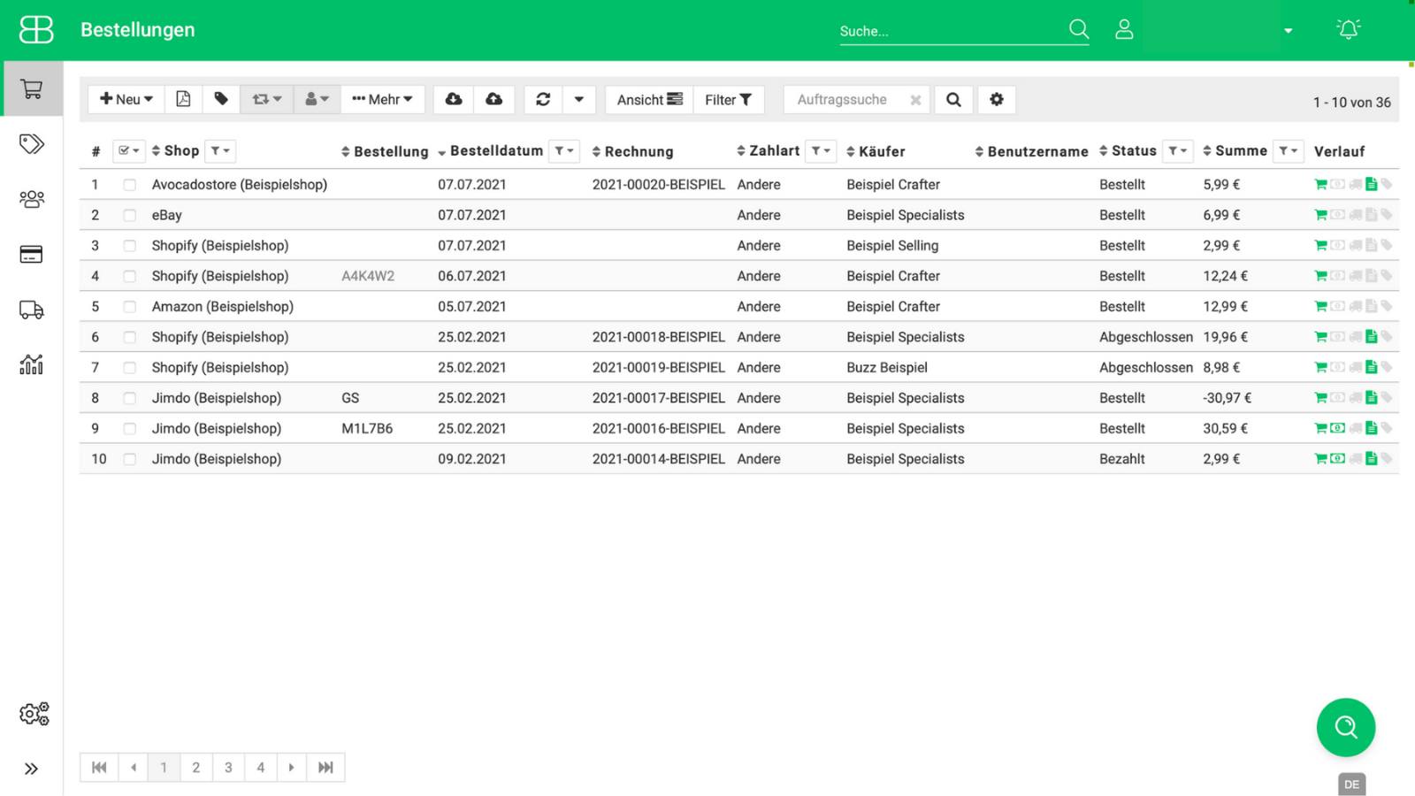Viewport: 1415px width, 796px height.
Task: Open the Shop column filter dropdown
Action: point(220,150)
